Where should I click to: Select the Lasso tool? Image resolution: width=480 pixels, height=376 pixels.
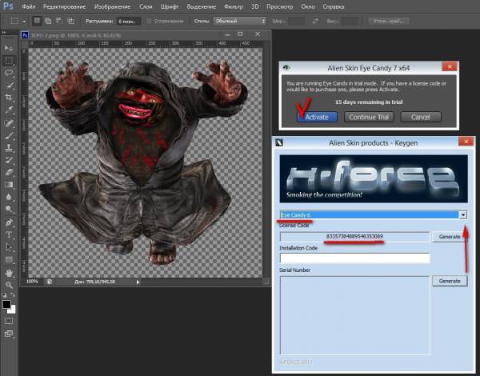pos(10,72)
